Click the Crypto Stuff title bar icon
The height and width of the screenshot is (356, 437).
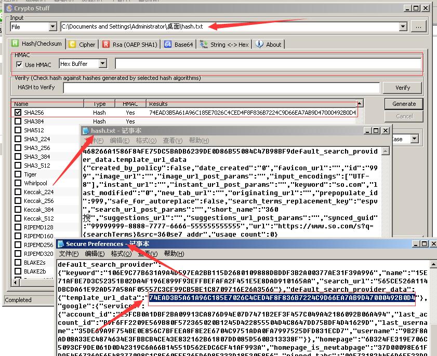point(9,8)
